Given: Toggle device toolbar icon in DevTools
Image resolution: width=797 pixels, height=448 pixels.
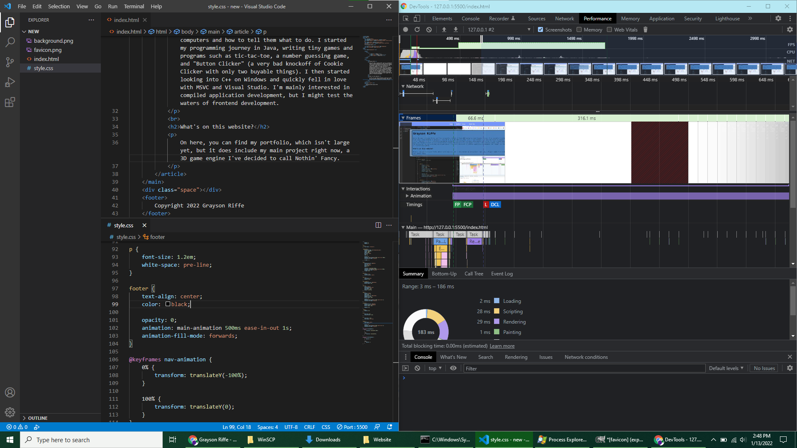Looking at the screenshot, I should (x=417, y=18).
